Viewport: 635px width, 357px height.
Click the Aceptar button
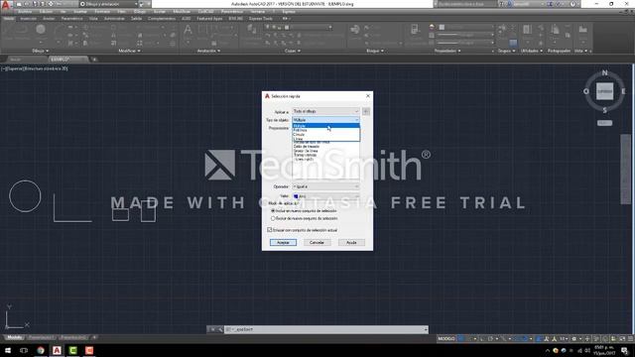[x=283, y=242]
